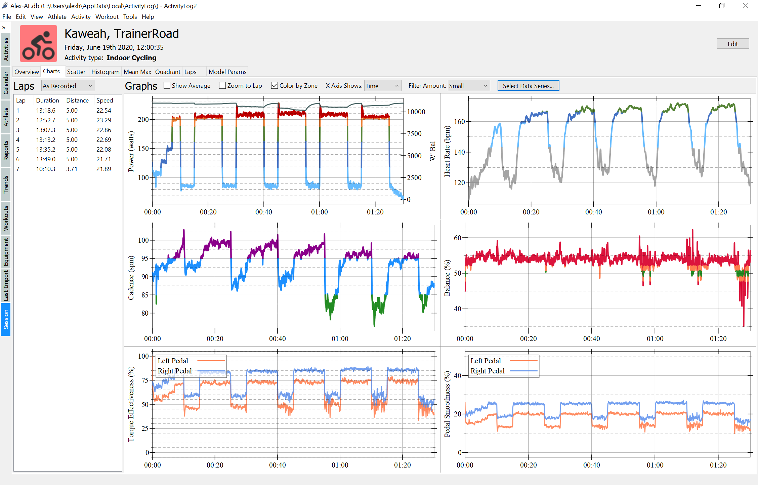This screenshot has width=758, height=485.
Task: Uncheck the Color by Zone checkbox
Action: 275,86
